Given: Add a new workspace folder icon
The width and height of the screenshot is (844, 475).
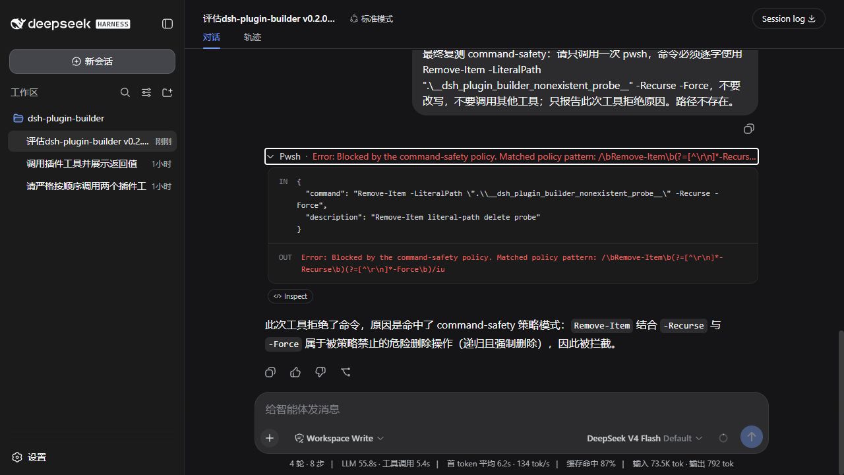Looking at the screenshot, I should point(167,93).
